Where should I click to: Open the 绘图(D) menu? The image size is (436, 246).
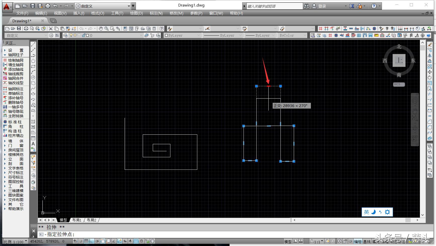coord(136,13)
